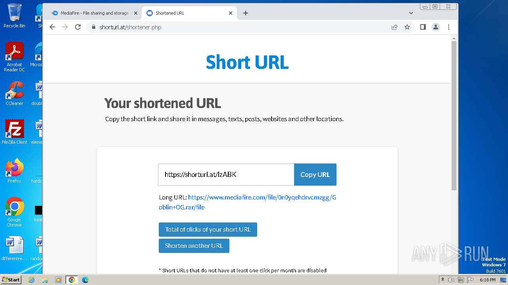The height and width of the screenshot is (285, 508).
Task: Open volume speaker tray icon
Action: [451, 280]
